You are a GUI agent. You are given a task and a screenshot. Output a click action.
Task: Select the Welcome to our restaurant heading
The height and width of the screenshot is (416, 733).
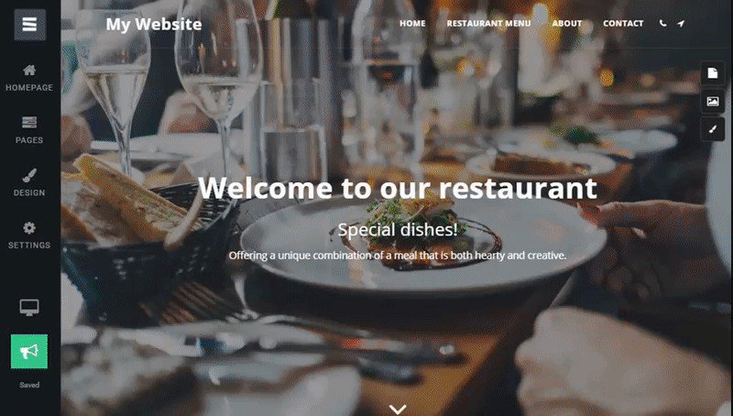[398, 188]
